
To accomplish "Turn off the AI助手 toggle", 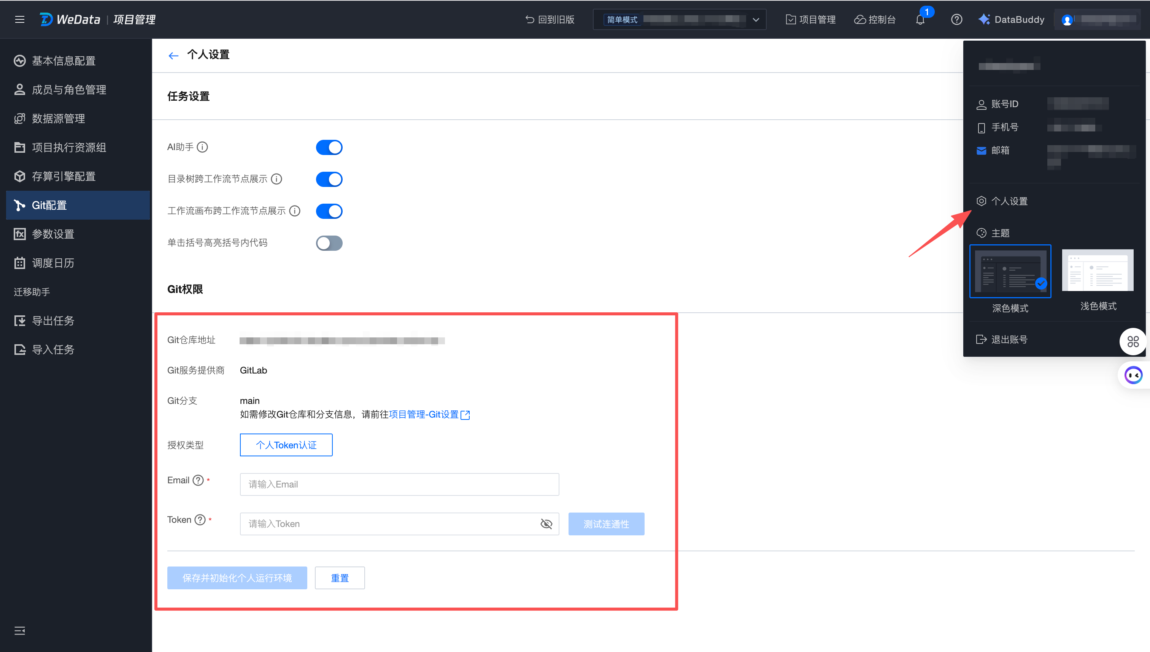I will tap(329, 147).
